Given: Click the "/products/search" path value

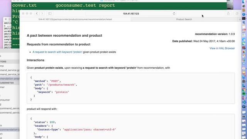Looking at the screenshot, I should pyautogui.click(x=61, y=85).
